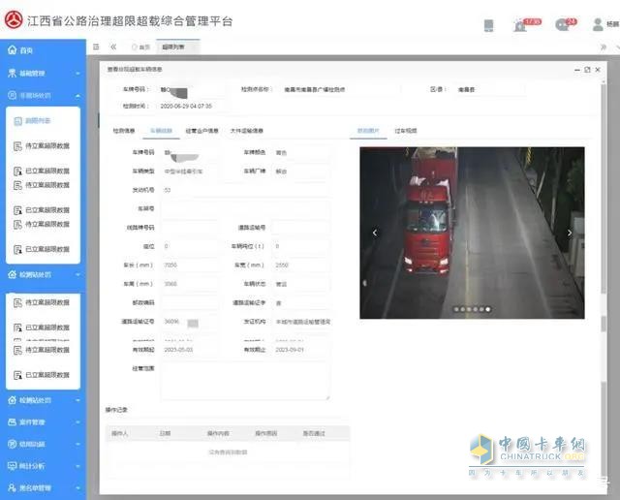
Task: Click the last carousel dot under the truck image
Action: click(x=487, y=309)
